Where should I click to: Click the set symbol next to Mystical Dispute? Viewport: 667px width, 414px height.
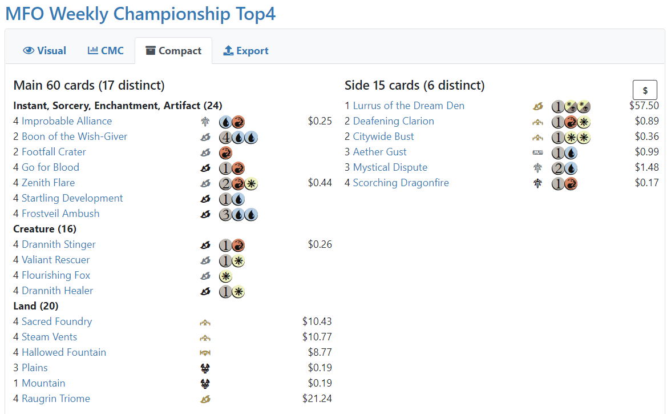537,167
